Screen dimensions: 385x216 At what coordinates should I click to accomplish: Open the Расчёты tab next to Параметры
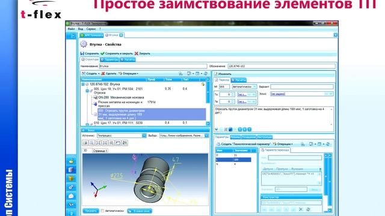(128, 59)
